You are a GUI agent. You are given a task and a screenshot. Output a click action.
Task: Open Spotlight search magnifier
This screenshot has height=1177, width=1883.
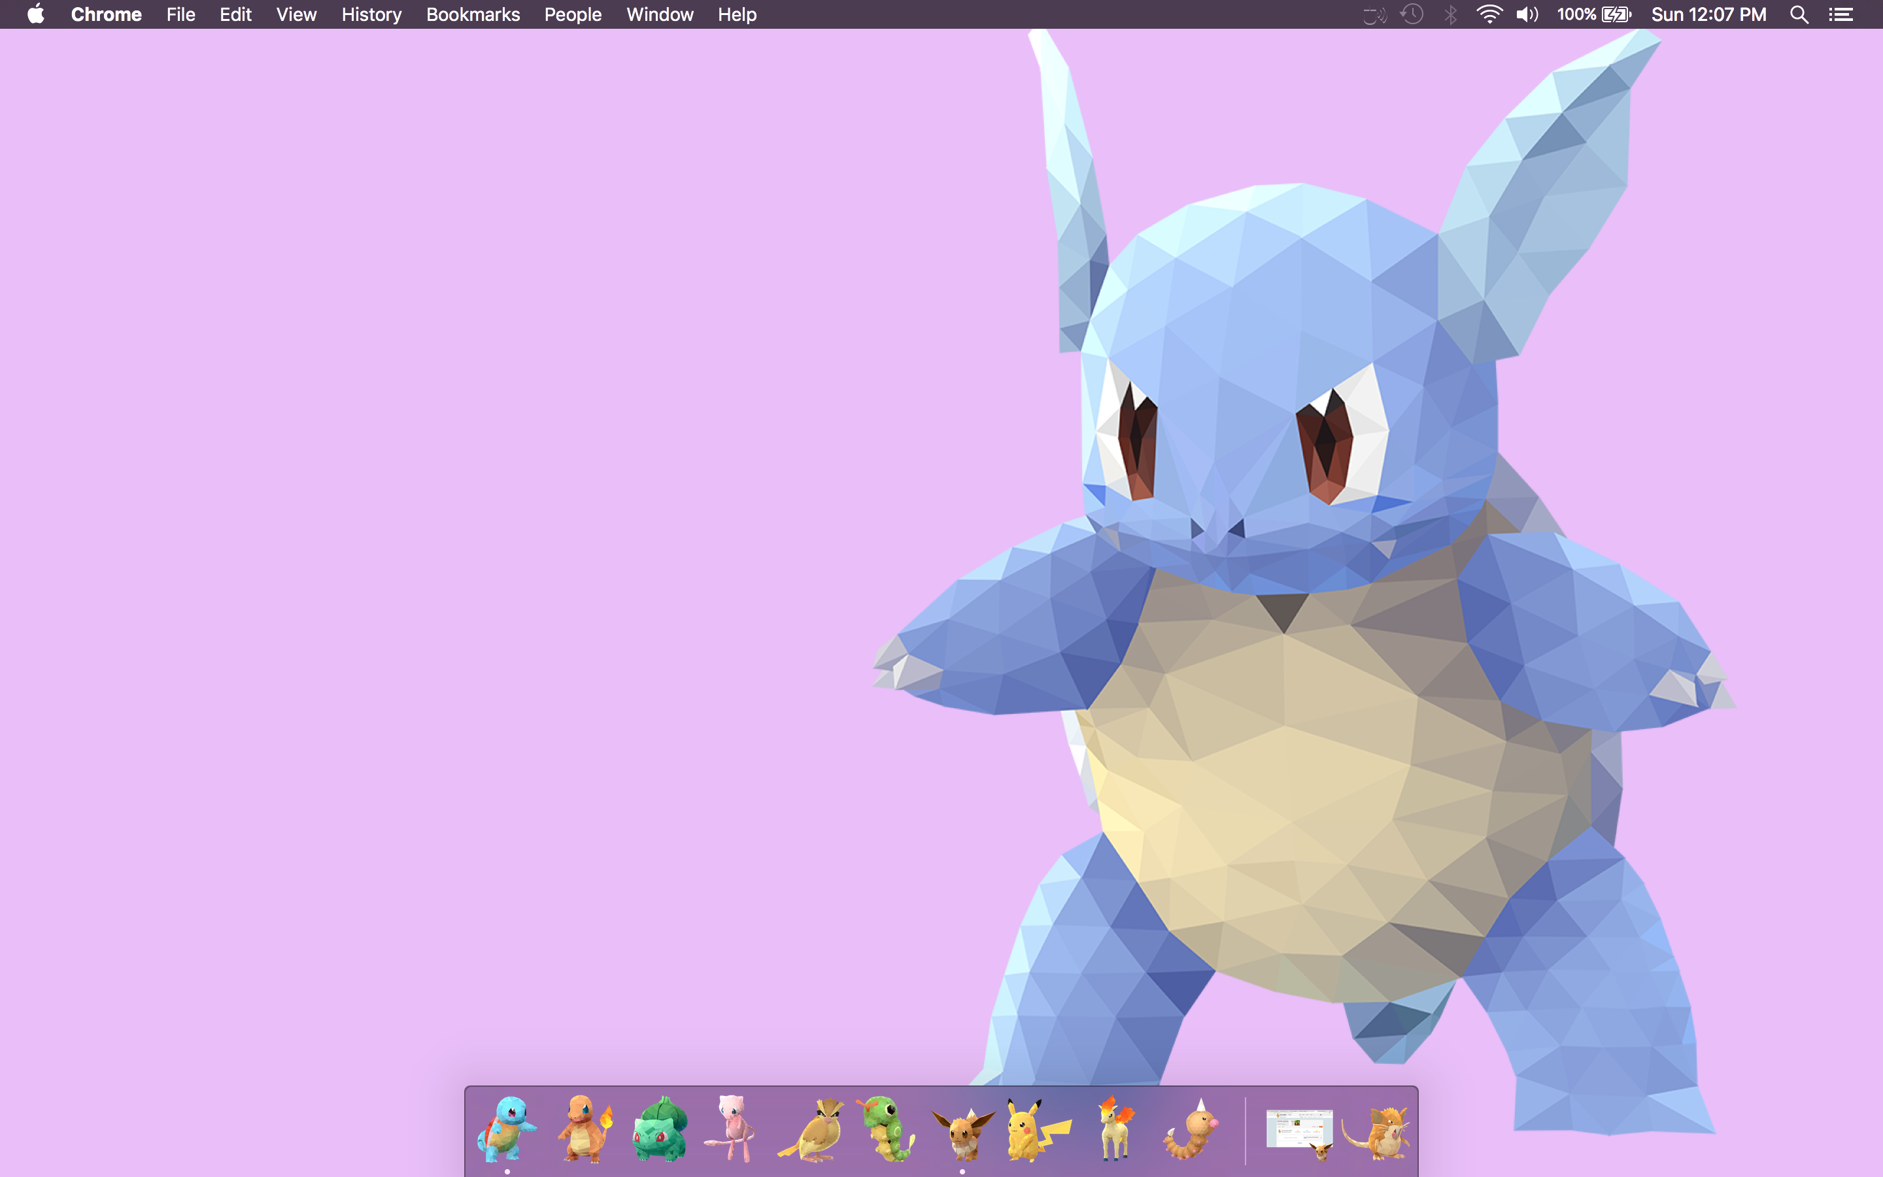[x=1798, y=14]
